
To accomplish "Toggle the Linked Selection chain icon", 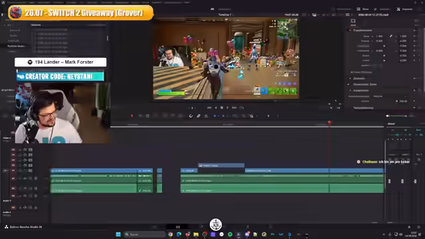I will tap(199, 116).
